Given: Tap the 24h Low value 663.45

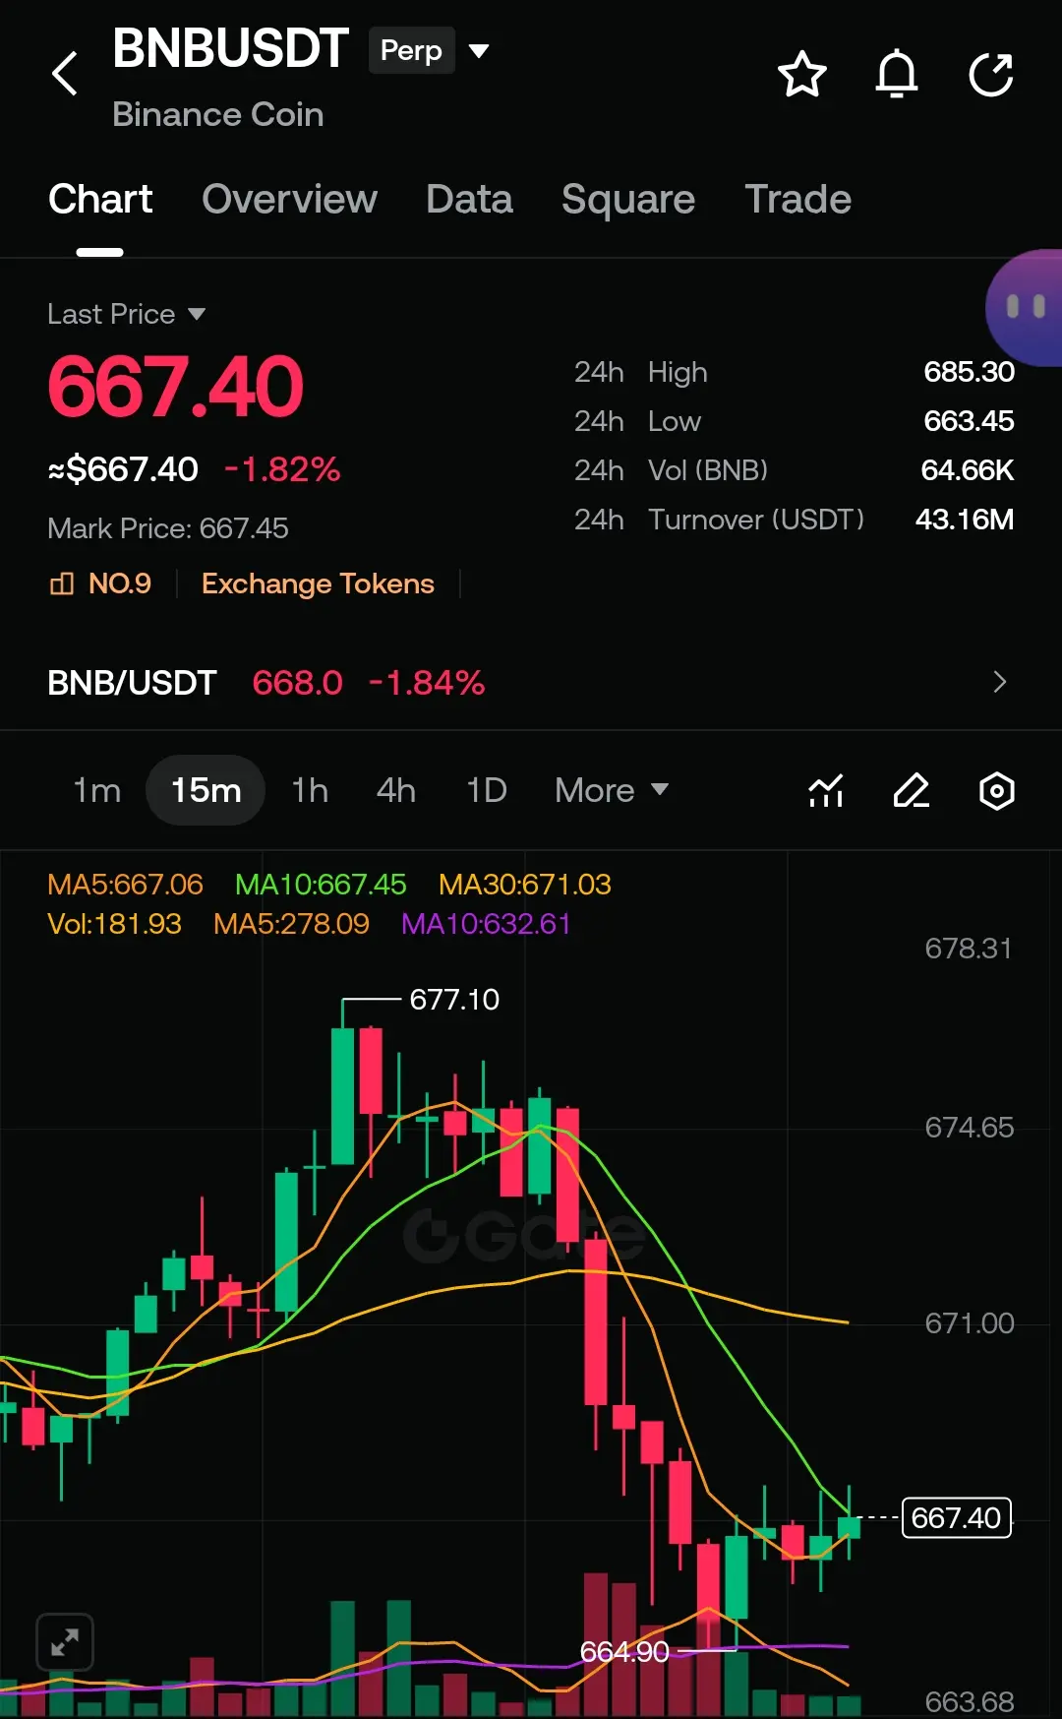Looking at the screenshot, I should point(969,421).
